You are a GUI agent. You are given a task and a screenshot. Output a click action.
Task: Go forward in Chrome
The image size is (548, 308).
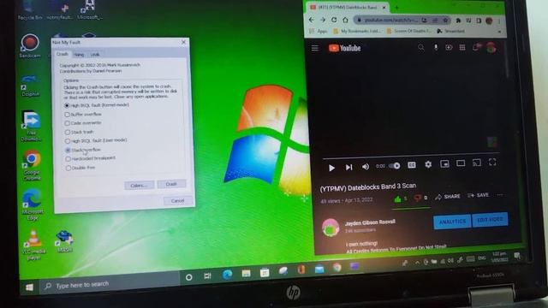coord(323,21)
